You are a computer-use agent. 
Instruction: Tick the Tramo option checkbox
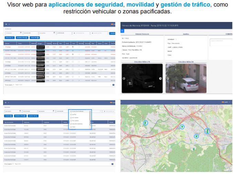tap(71, 127)
